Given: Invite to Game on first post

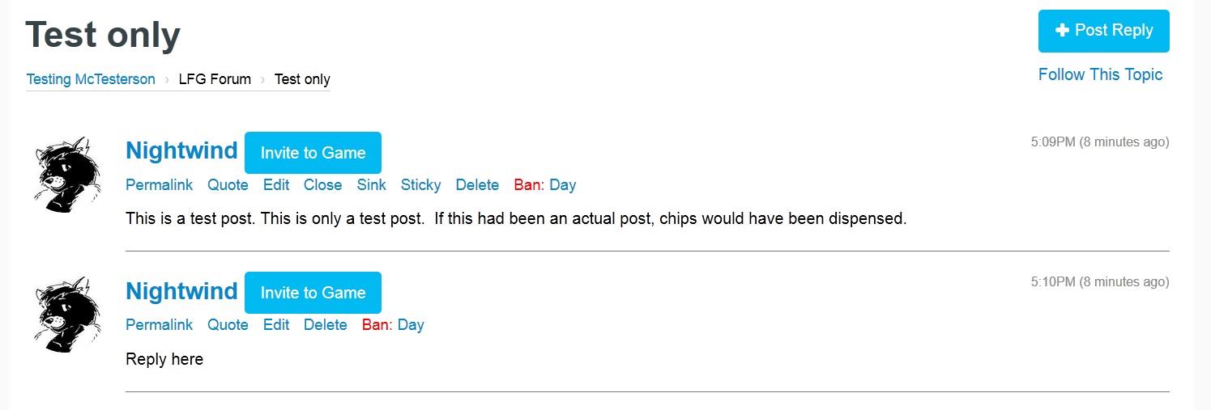Looking at the screenshot, I should point(313,153).
